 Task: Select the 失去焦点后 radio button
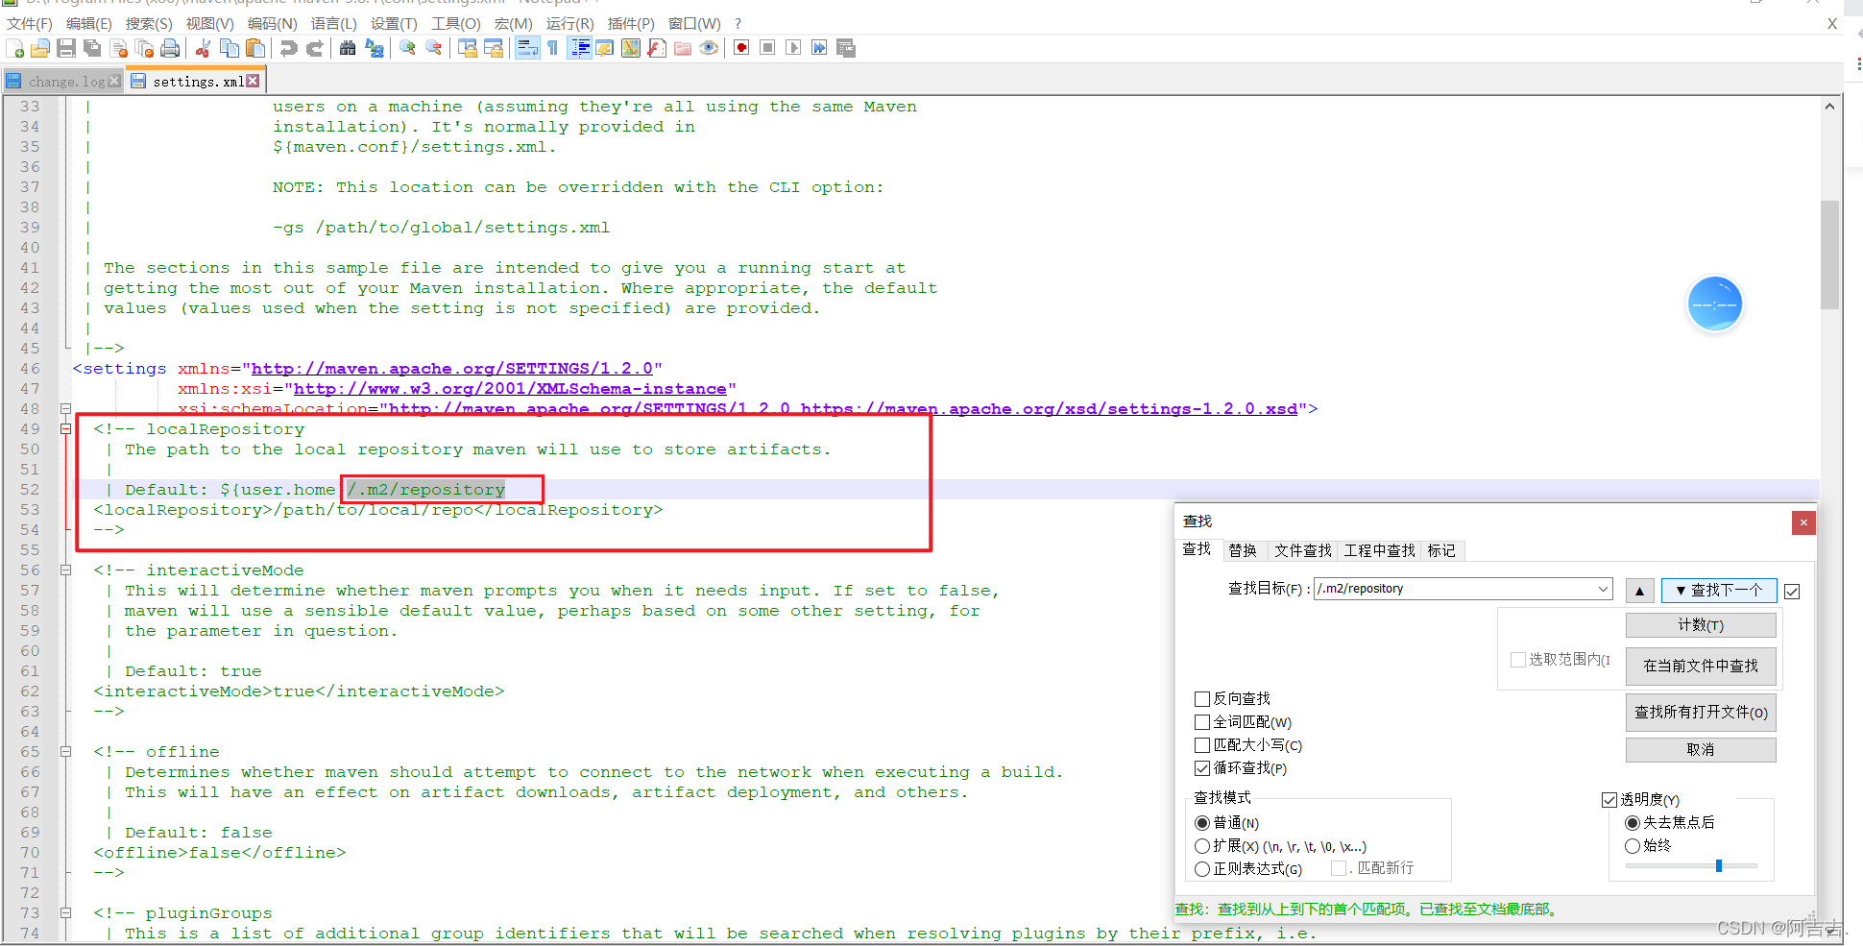[x=1633, y=823]
